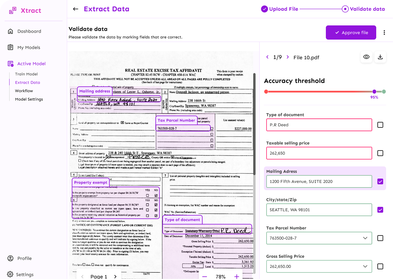Image resolution: width=393 pixels, height=279 pixels.
Task: Click the back arrow beside Extract Data
Action: 76,9
